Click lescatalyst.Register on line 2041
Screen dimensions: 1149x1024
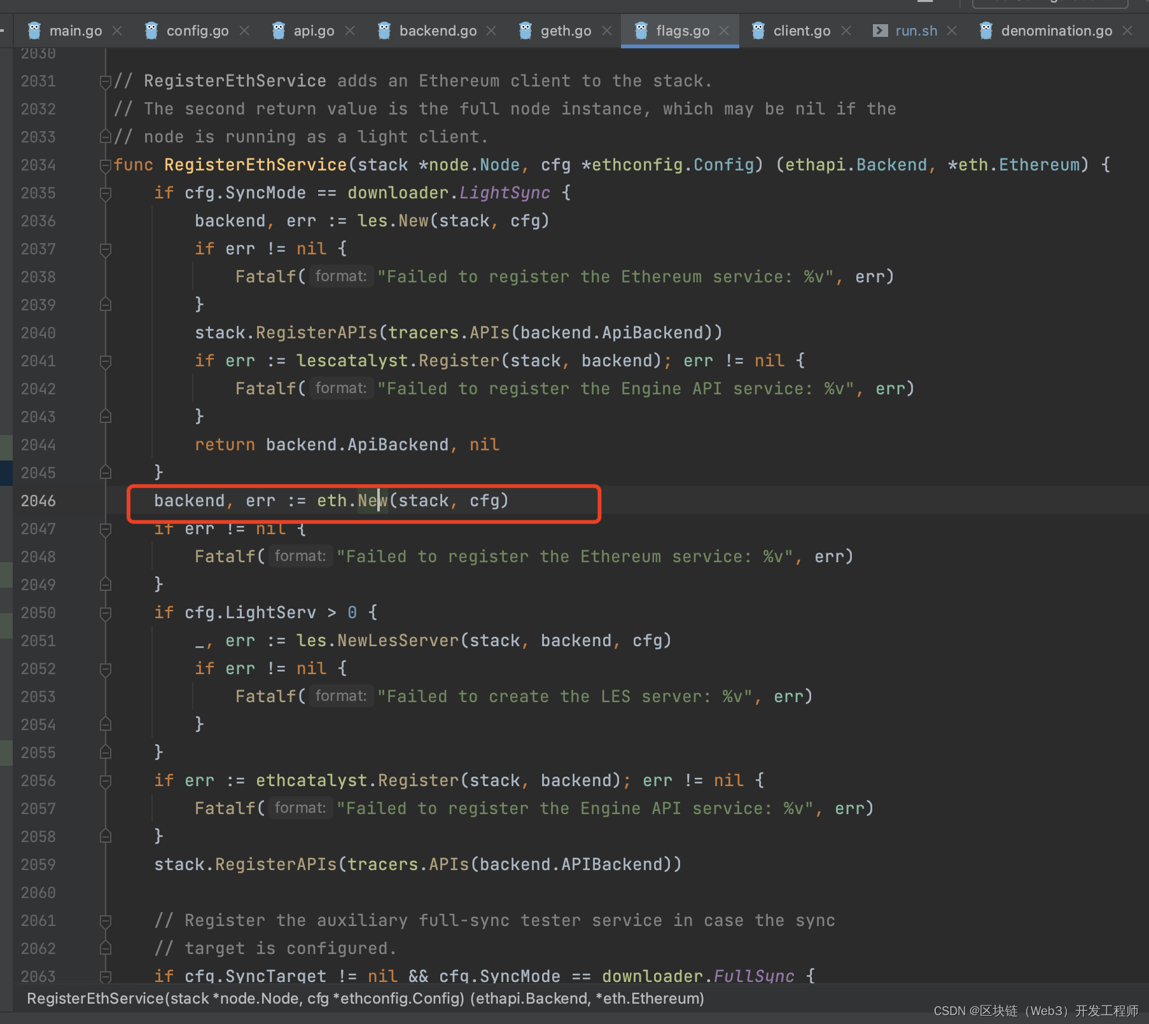398,361
